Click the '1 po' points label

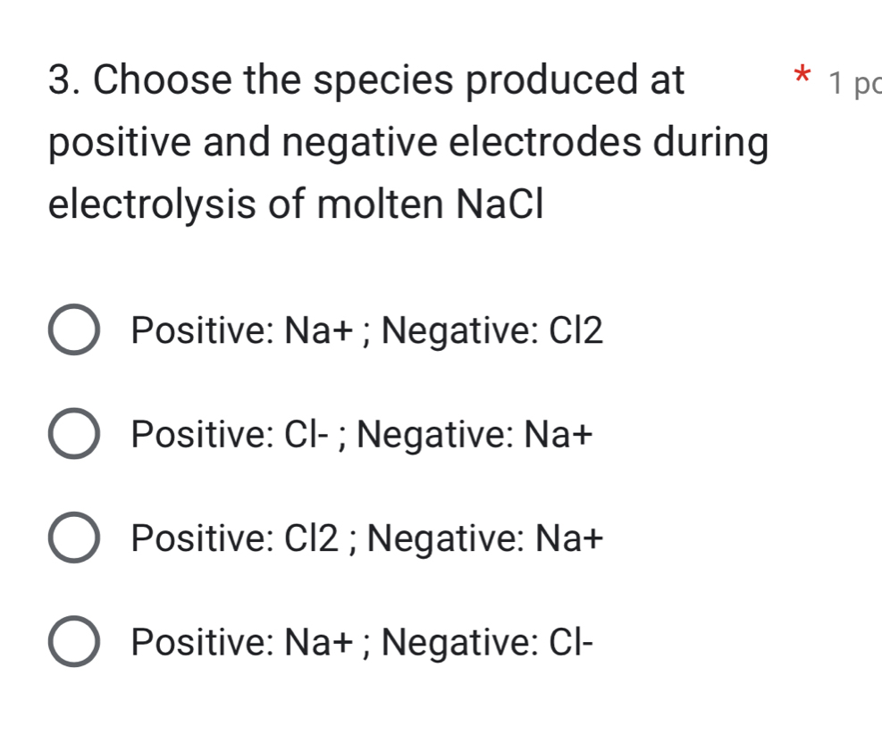coord(853,84)
